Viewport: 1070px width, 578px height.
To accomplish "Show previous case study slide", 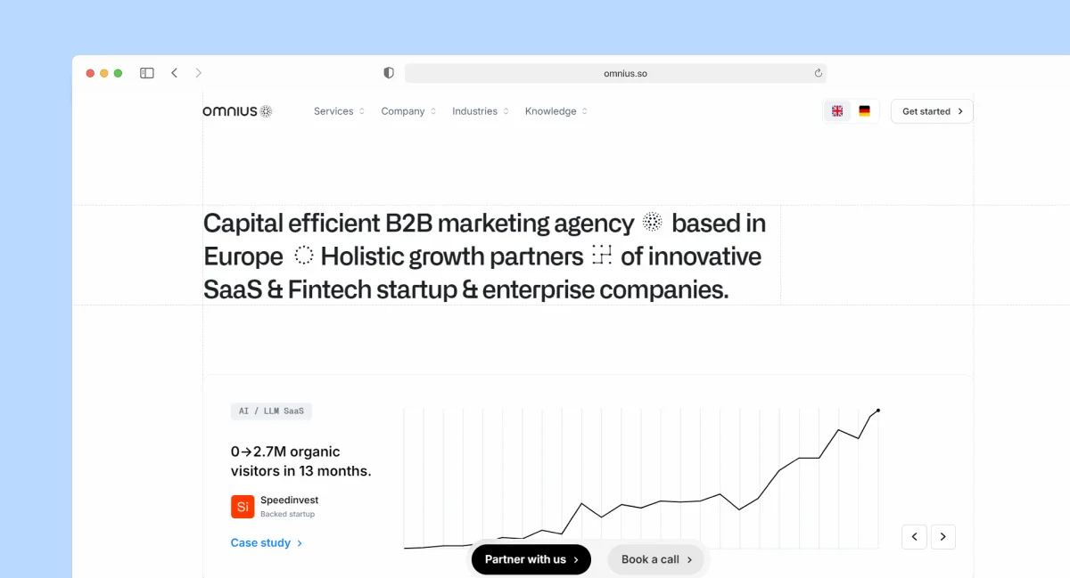I will pyautogui.click(x=914, y=536).
